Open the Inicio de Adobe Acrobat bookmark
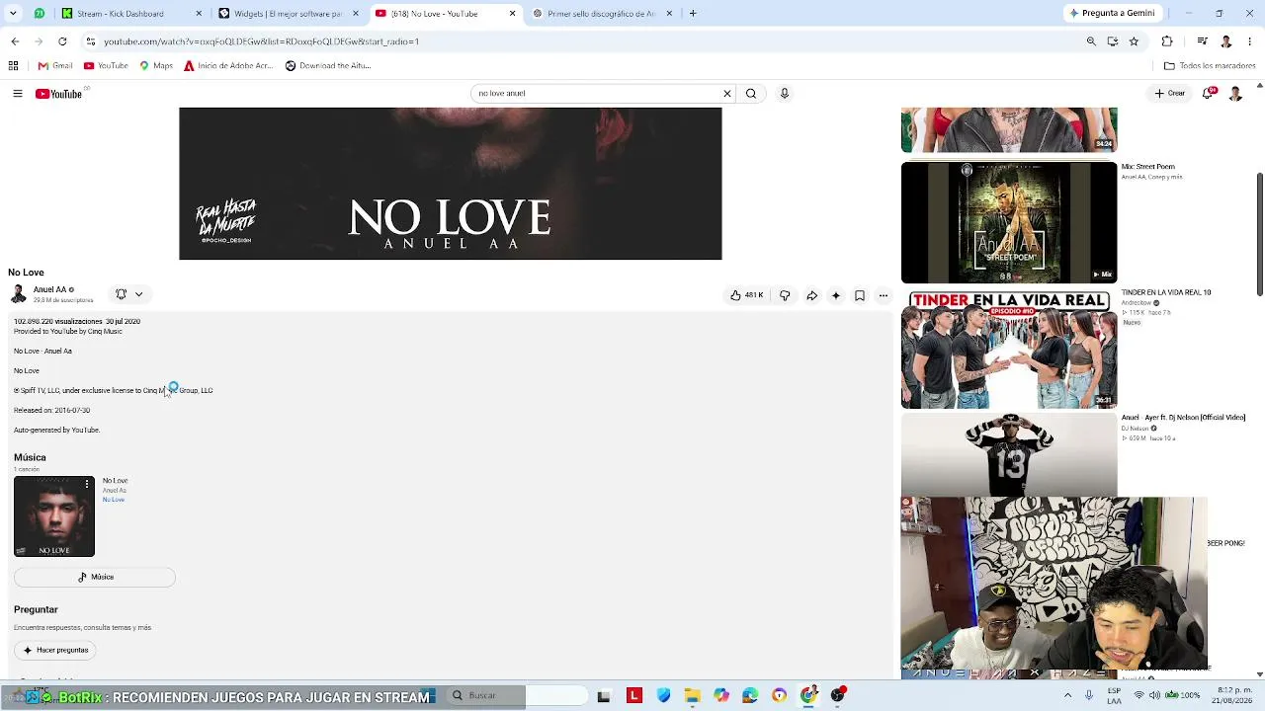This screenshot has height=711, width=1265. coord(228,66)
